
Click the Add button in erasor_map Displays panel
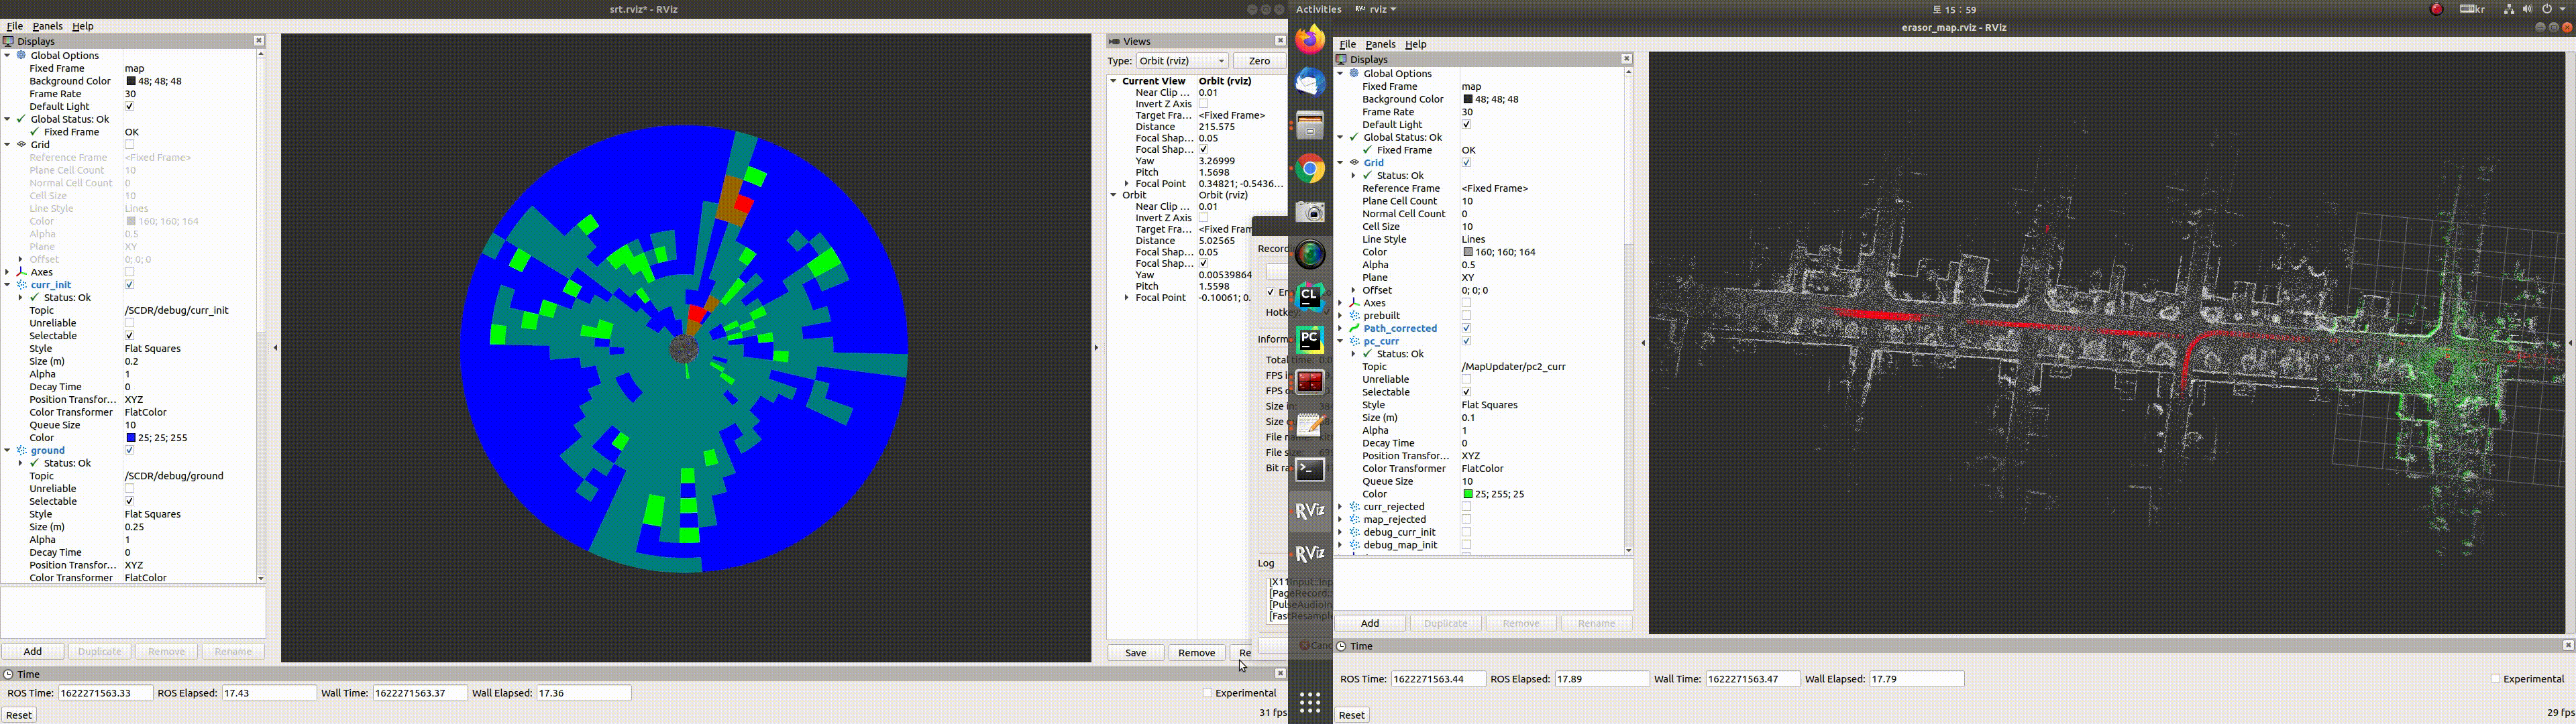click(1369, 623)
